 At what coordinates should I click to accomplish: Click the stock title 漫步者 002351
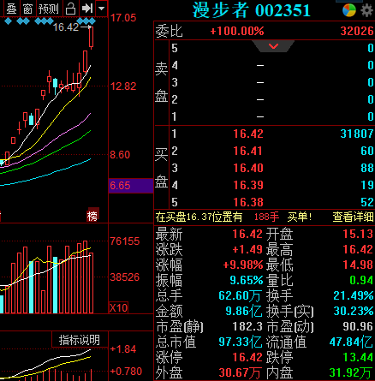[252, 10]
